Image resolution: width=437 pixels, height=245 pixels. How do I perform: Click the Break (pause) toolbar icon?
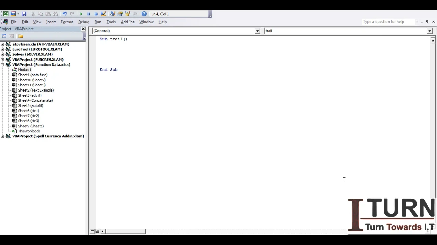pyautogui.click(x=88, y=14)
